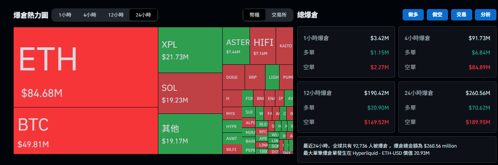Select the 24小時 time range tab
The width and height of the screenshot is (498, 165).
pyautogui.click(x=143, y=15)
